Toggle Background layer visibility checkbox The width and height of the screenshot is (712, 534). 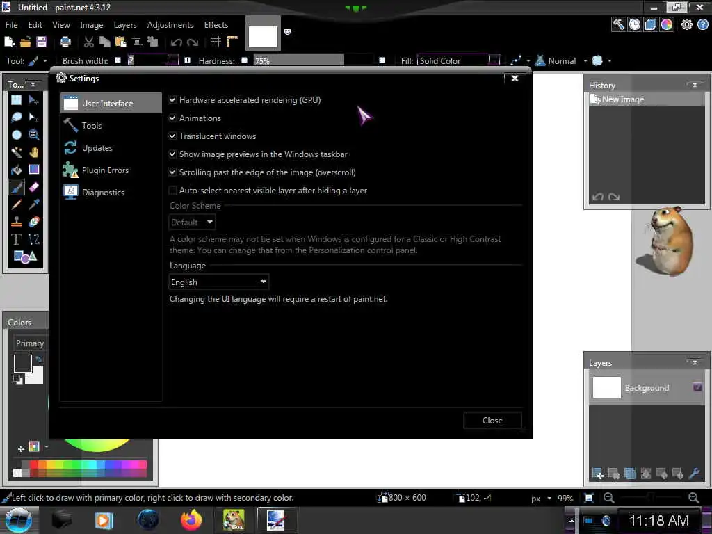click(x=697, y=387)
